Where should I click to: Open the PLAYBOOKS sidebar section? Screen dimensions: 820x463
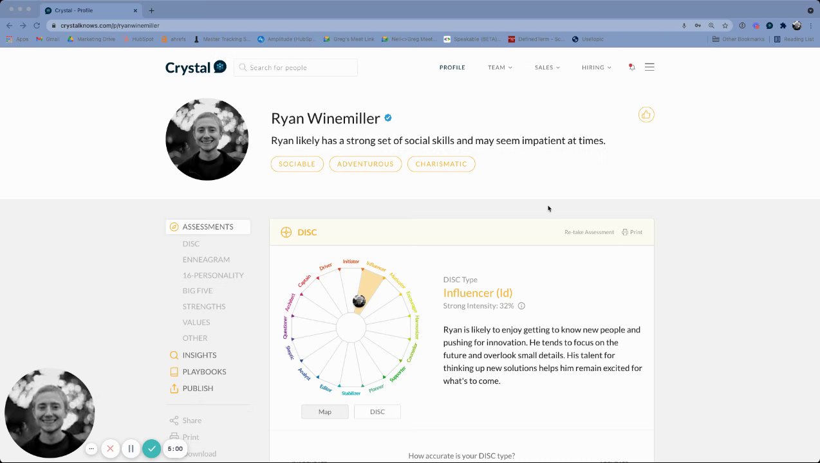click(x=198, y=372)
